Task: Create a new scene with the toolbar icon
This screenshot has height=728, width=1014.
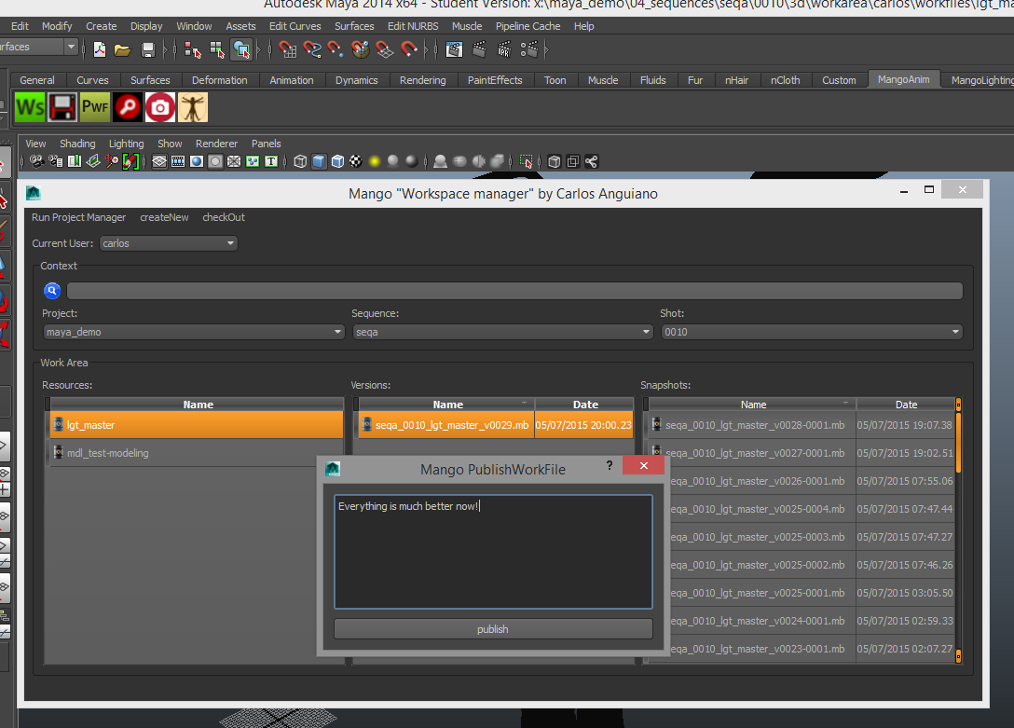Action: 99,49
